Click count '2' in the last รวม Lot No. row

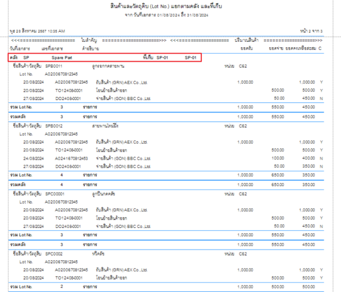tap(62, 287)
